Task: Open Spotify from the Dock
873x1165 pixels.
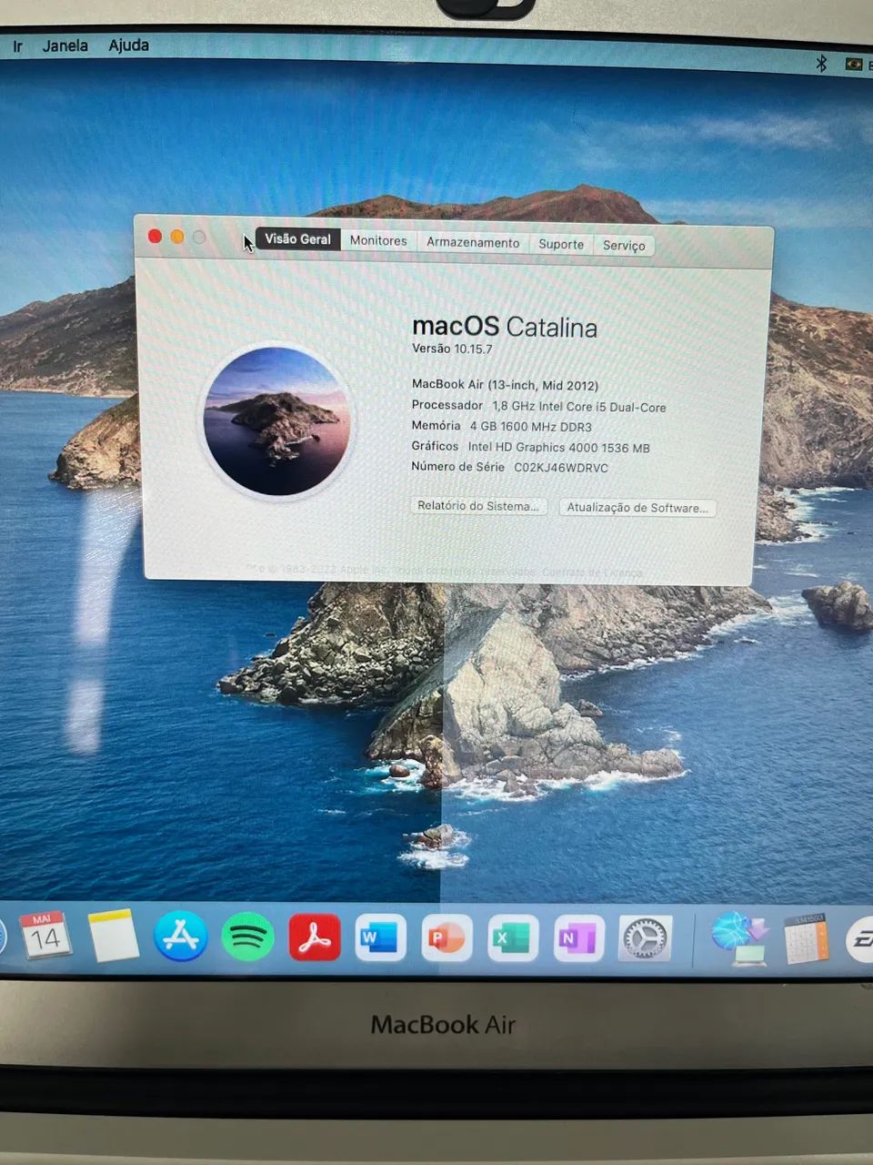Action: pos(247,937)
